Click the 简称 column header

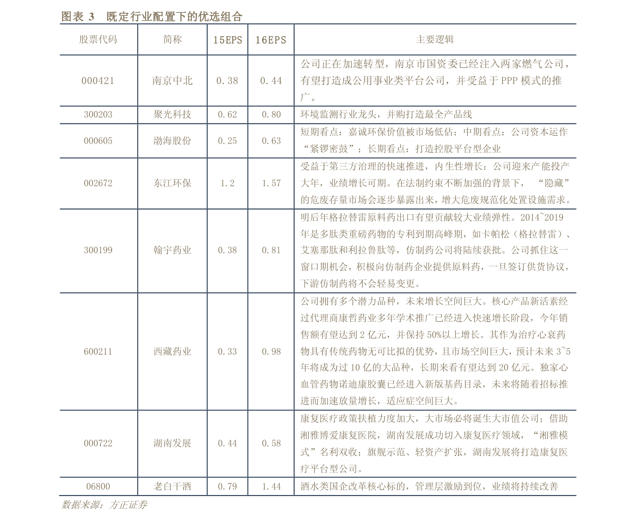point(172,40)
